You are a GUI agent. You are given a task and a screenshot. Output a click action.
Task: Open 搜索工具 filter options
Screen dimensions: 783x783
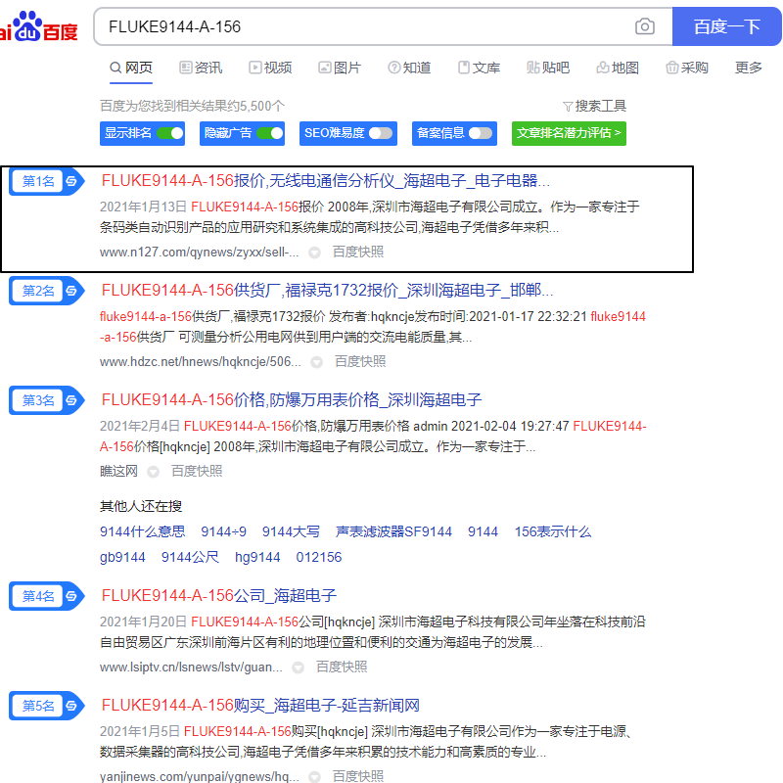click(594, 106)
